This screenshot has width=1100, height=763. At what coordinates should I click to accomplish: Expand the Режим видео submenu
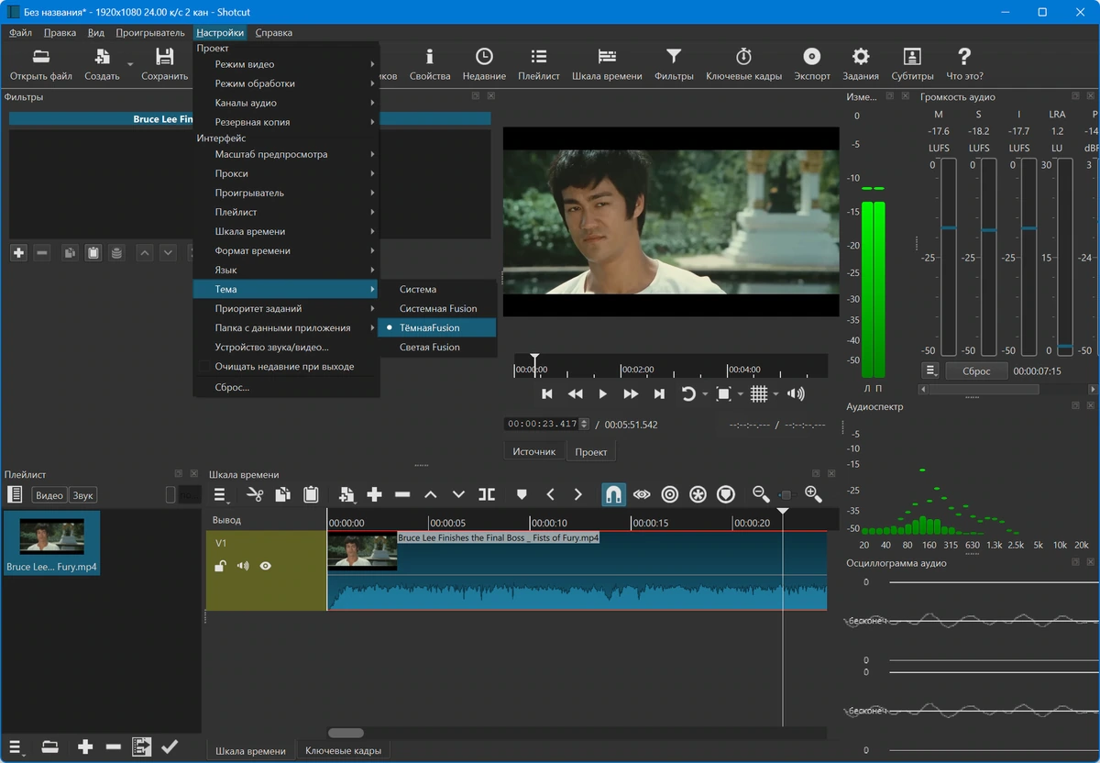coord(286,64)
